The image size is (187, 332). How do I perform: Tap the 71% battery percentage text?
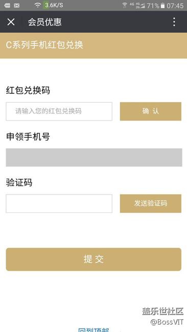coord(153,6)
